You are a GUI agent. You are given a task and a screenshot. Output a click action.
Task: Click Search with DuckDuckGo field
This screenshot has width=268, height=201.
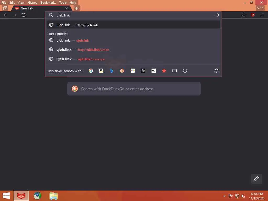pyautogui.click(x=134, y=89)
